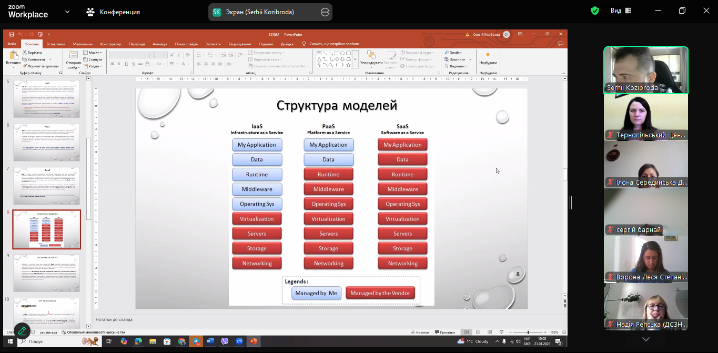This screenshot has height=353, width=718.
Task: Click the zoom level slider in status bar
Action: click(528, 332)
